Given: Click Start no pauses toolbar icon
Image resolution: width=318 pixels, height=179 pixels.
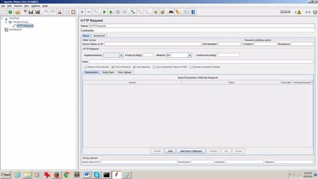Looking at the screenshot, I should [111, 12].
